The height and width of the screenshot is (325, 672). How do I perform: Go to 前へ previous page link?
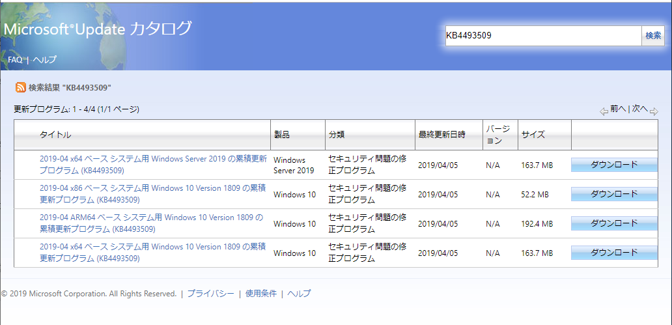(x=618, y=109)
